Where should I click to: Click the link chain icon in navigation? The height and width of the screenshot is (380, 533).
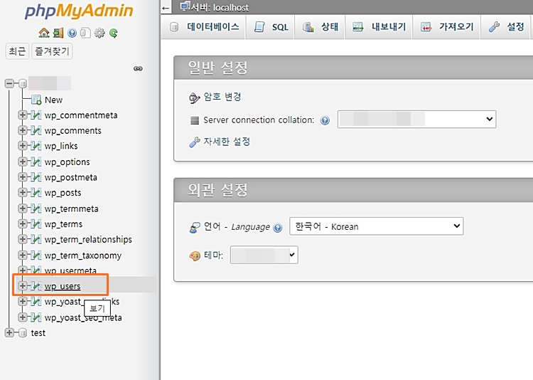click(138, 68)
